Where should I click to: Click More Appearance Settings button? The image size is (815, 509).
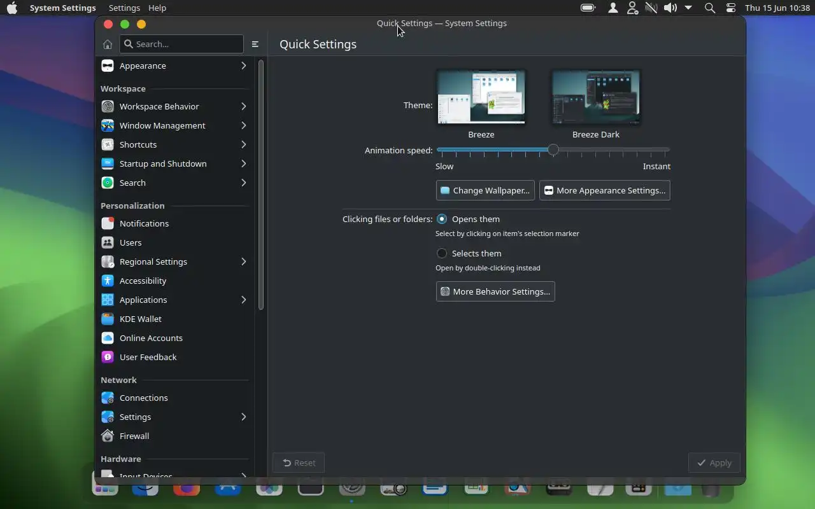604,190
